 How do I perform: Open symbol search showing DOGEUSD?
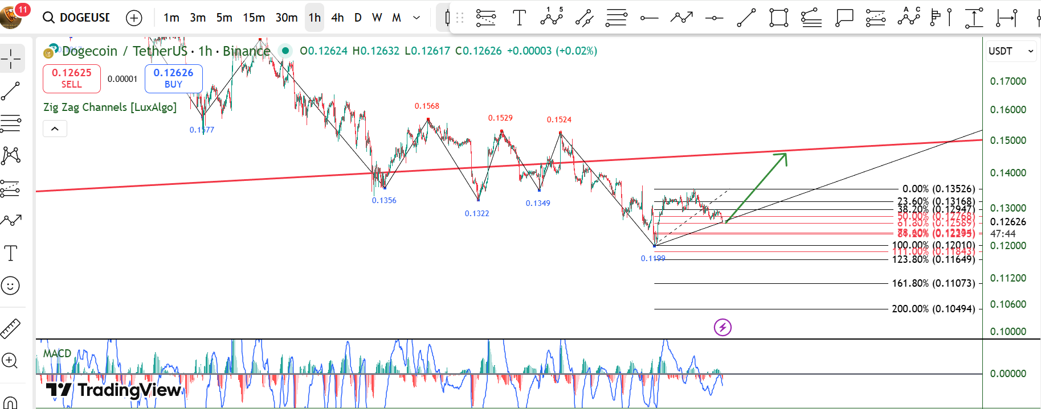pyautogui.click(x=77, y=18)
